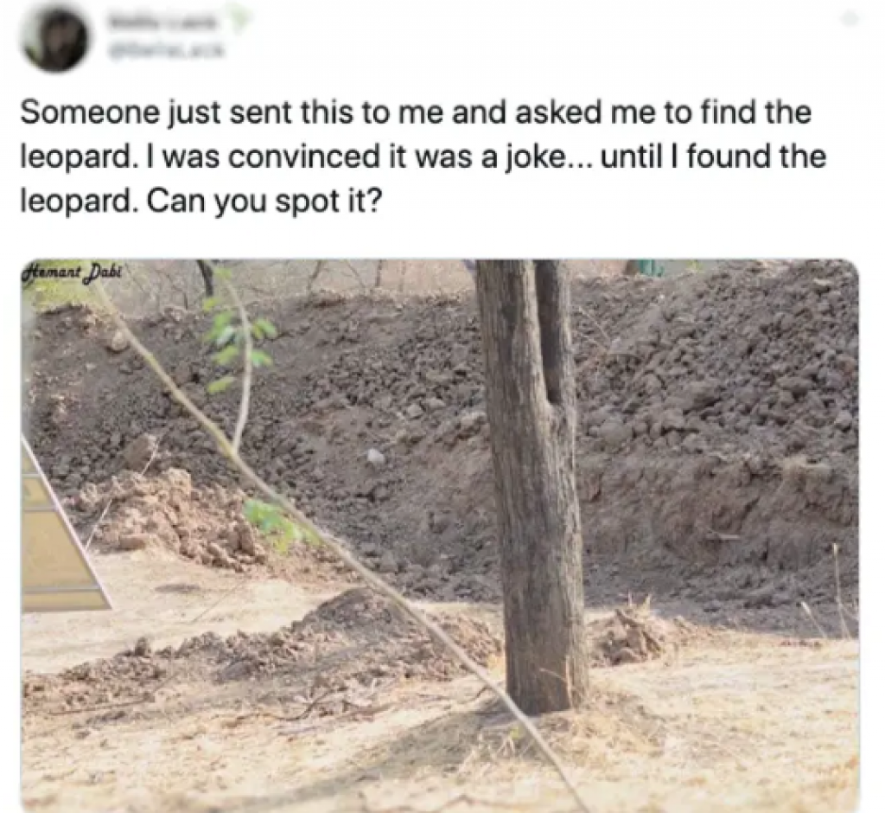This screenshot has height=813, width=885.
Task: Open the attached leopard puzzle photo
Action: [x=440, y=535]
